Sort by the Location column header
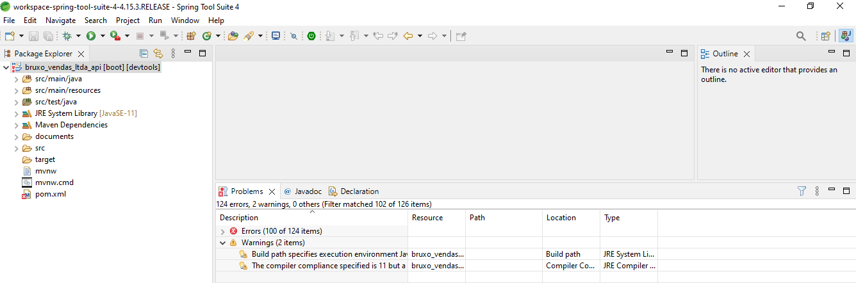This screenshot has height=283, width=856. click(572, 218)
